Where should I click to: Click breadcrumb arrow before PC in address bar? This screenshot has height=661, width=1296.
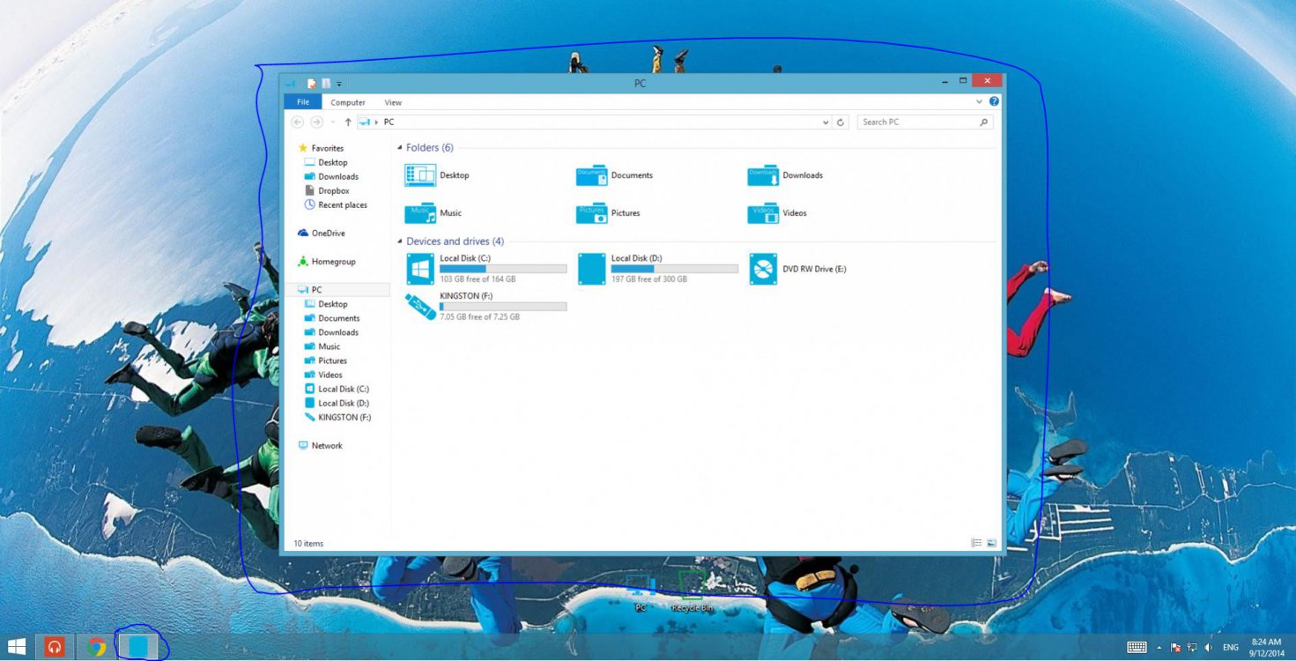pos(377,123)
